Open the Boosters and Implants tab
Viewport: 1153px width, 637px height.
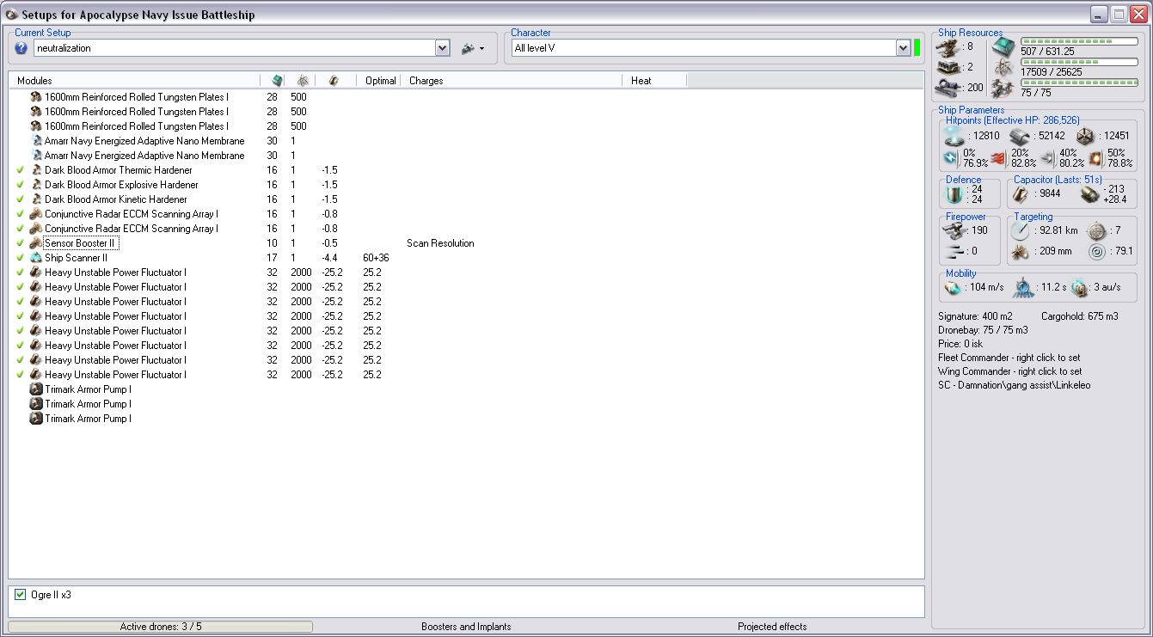pyautogui.click(x=466, y=627)
